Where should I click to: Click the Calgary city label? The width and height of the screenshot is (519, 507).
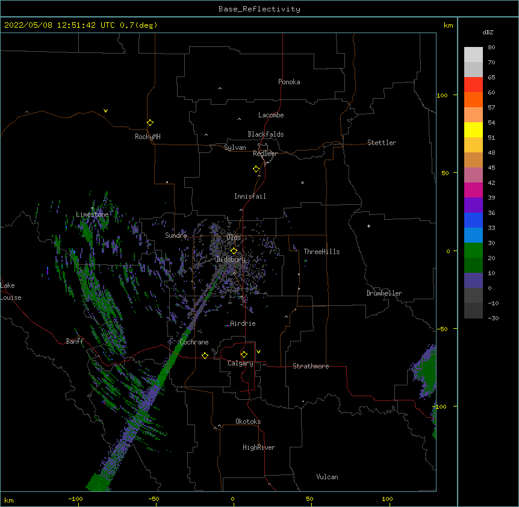point(240,363)
